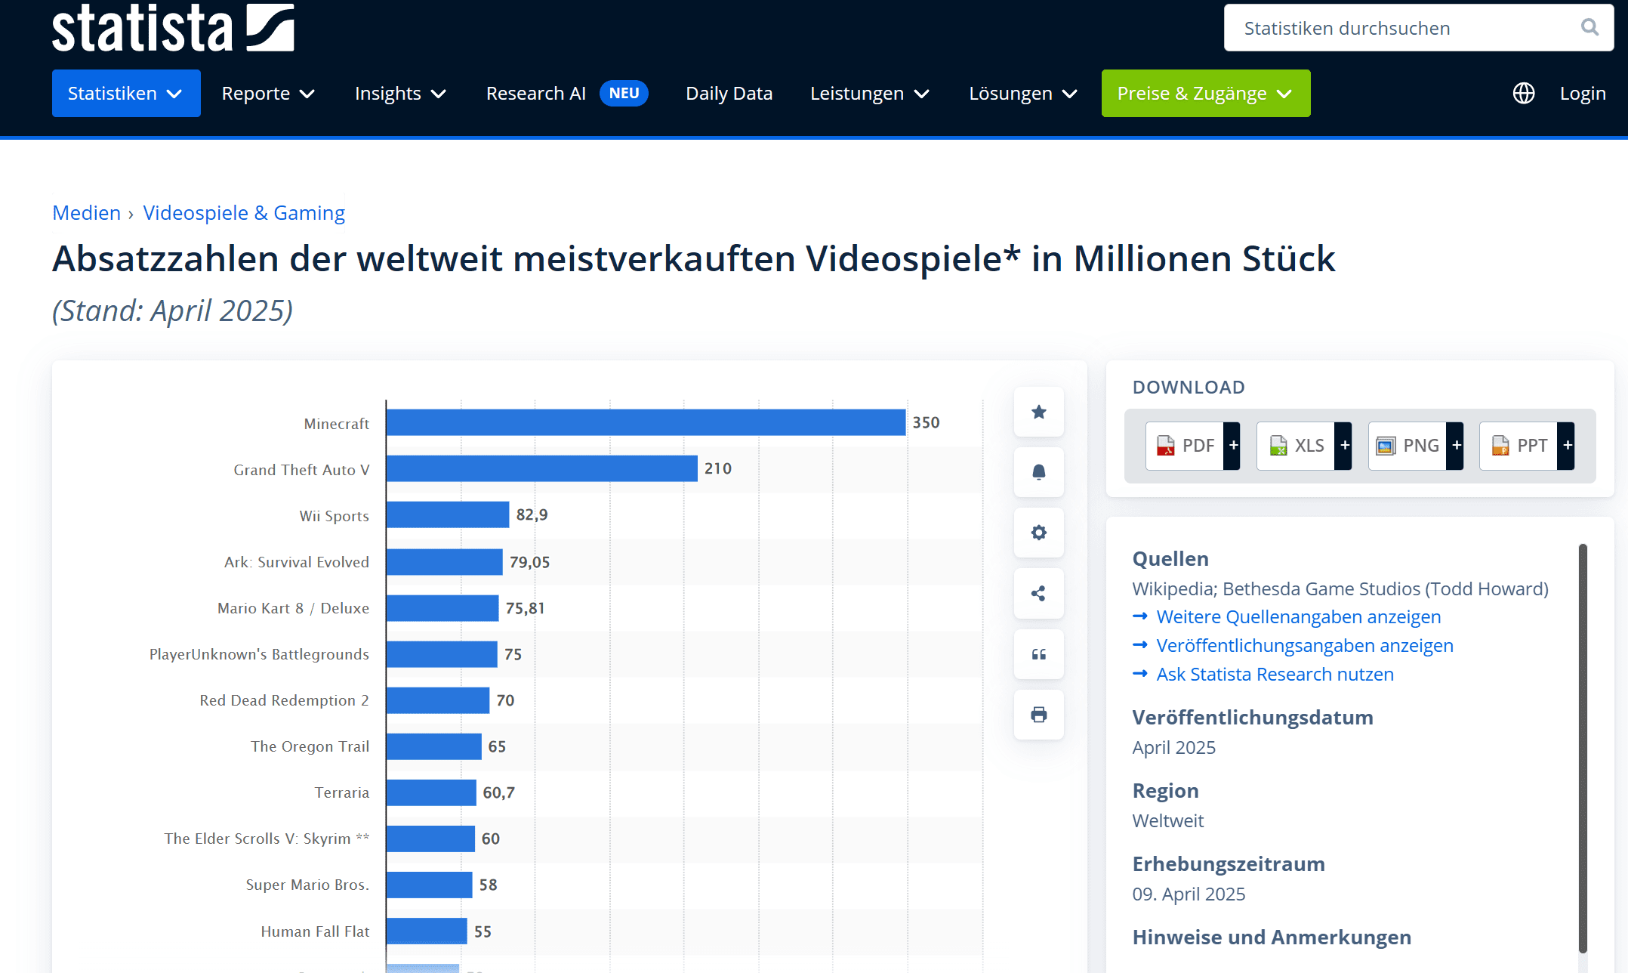Click the plus next to XLS

[1343, 446]
